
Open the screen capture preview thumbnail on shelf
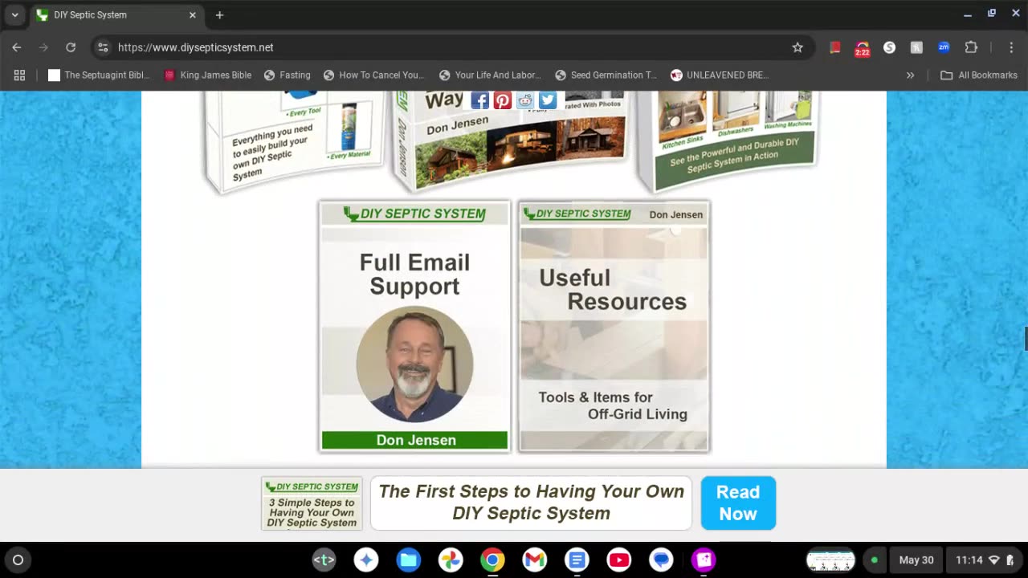click(x=830, y=560)
